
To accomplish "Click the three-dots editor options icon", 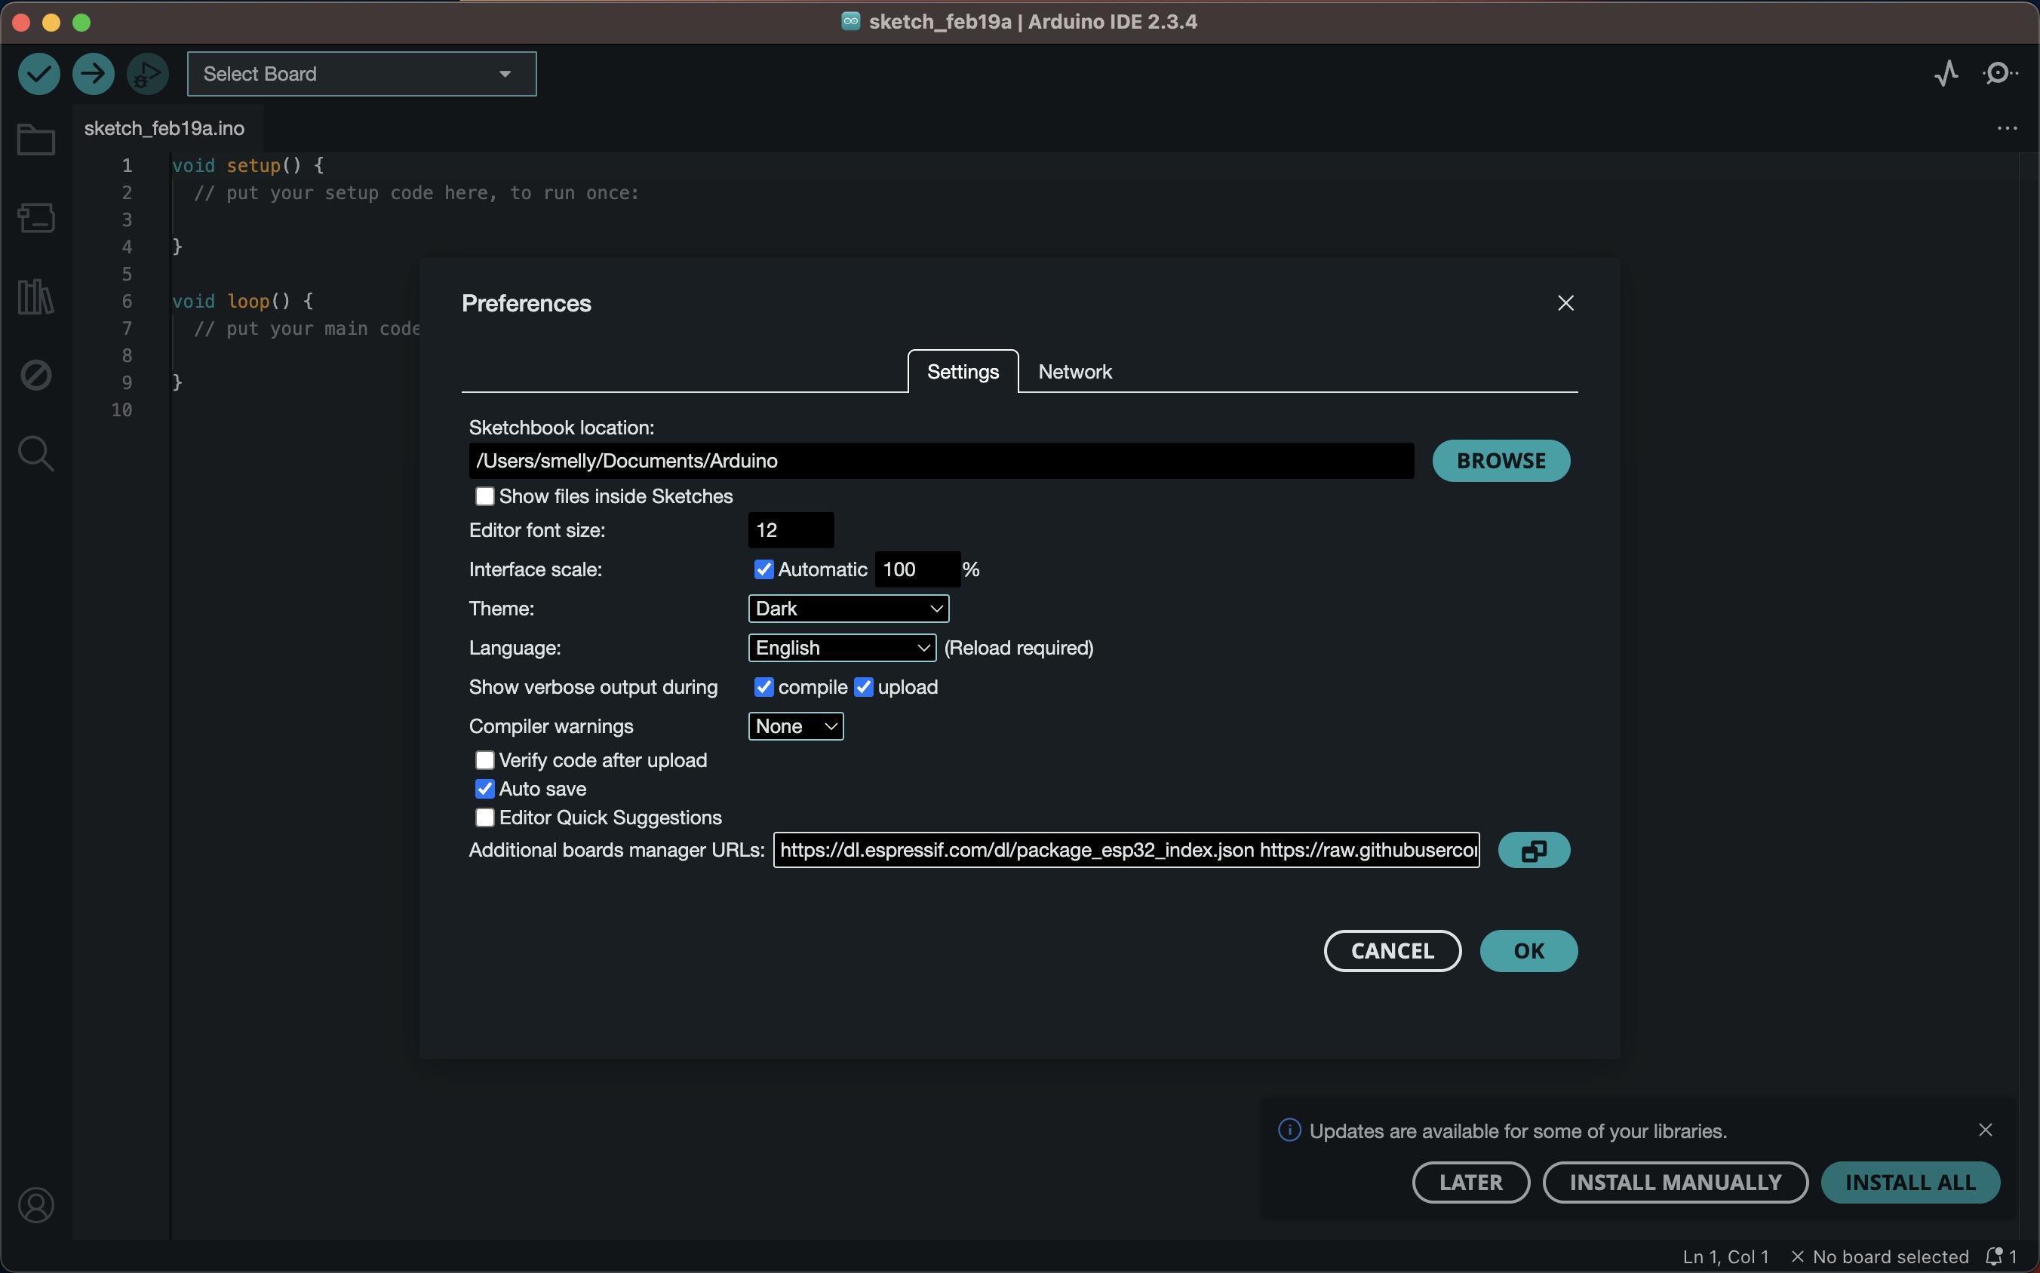I will point(2007,129).
